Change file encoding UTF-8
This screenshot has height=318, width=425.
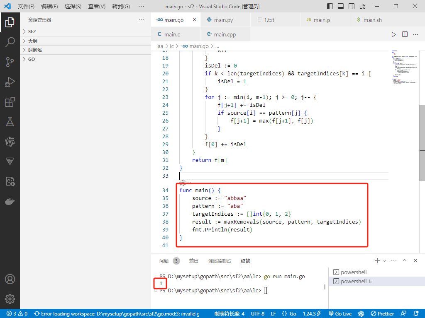point(257,314)
